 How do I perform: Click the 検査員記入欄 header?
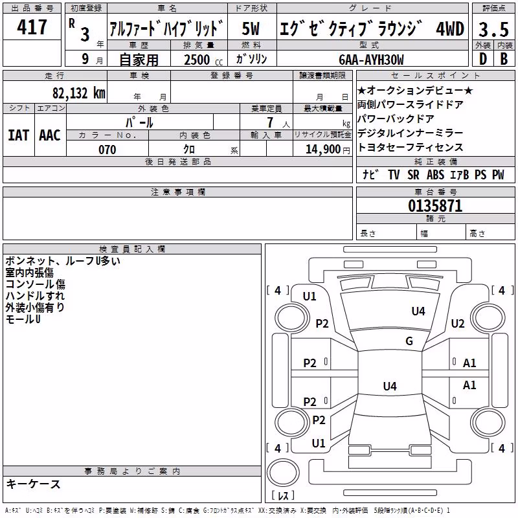132,249
